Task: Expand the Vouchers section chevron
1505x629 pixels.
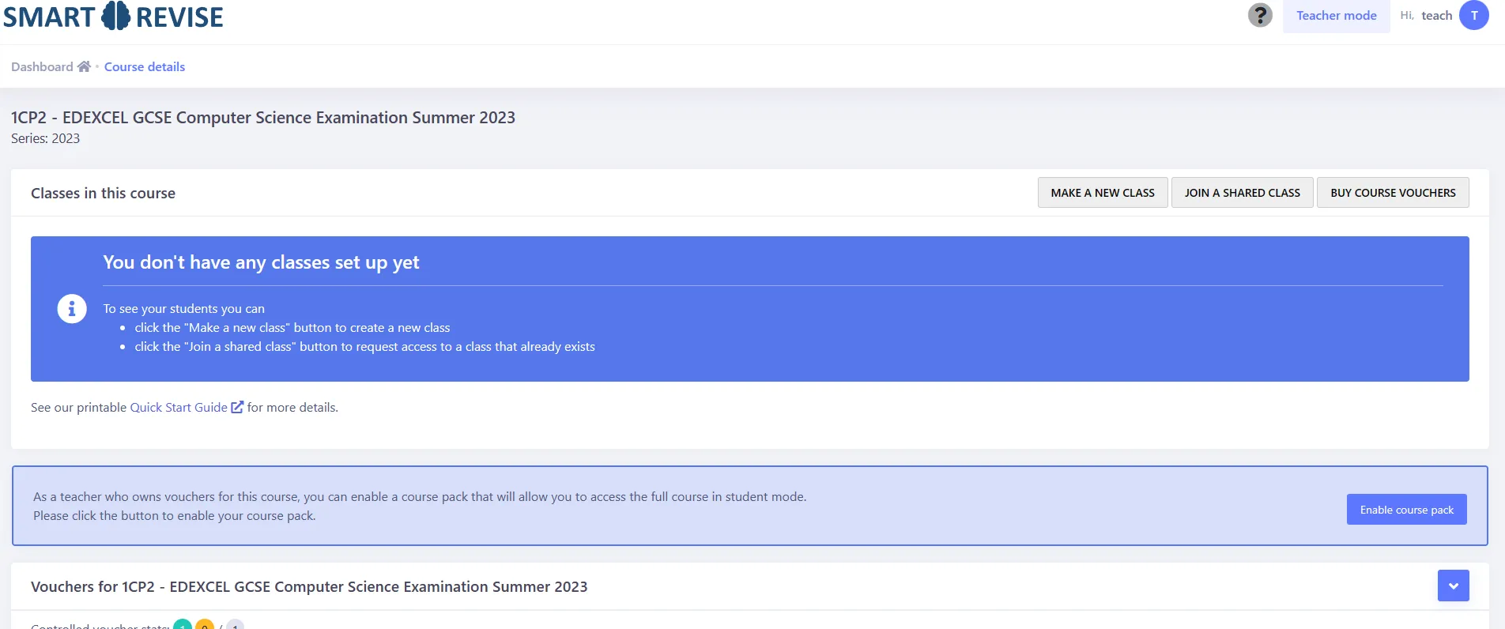Action: (x=1453, y=586)
